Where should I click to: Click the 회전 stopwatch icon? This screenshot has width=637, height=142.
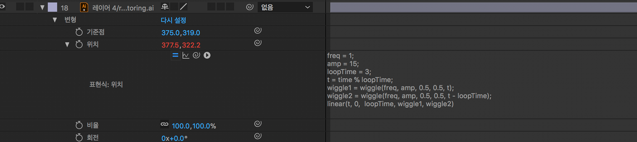point(79,137)
